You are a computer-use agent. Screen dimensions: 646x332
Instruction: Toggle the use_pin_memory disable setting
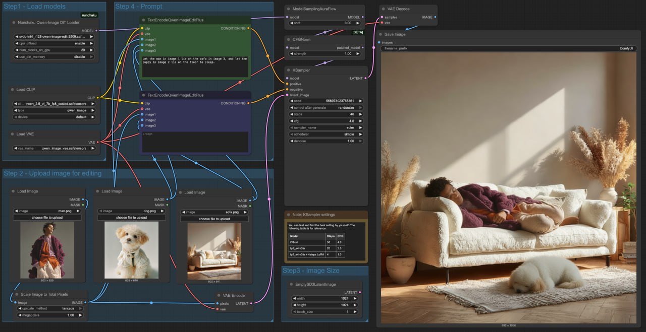53,57
